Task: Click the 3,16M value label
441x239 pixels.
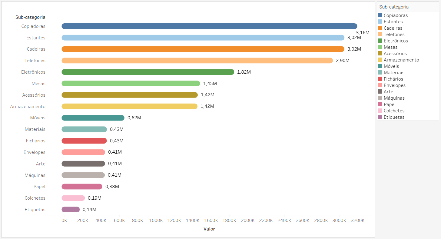Action: [x=363, y=33]
